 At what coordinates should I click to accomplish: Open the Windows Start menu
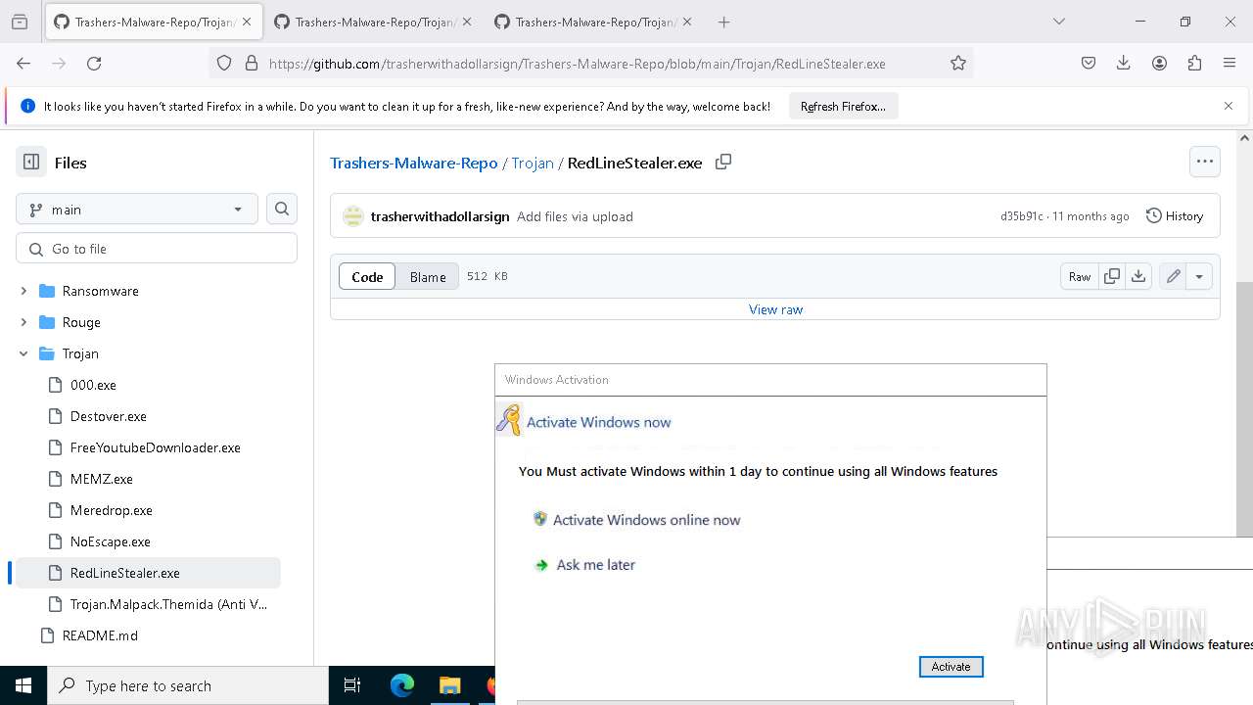click(23, 685)
